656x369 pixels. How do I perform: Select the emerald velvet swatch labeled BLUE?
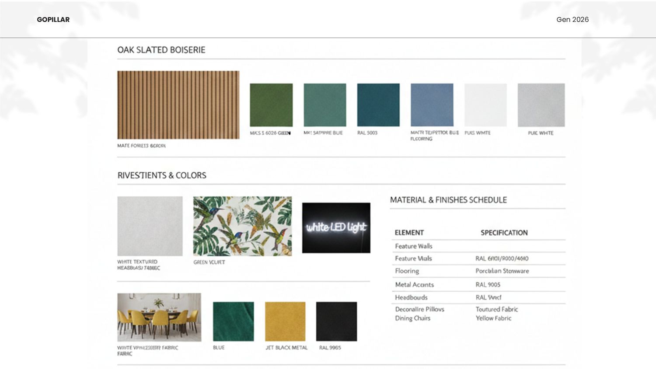[233, 321]
